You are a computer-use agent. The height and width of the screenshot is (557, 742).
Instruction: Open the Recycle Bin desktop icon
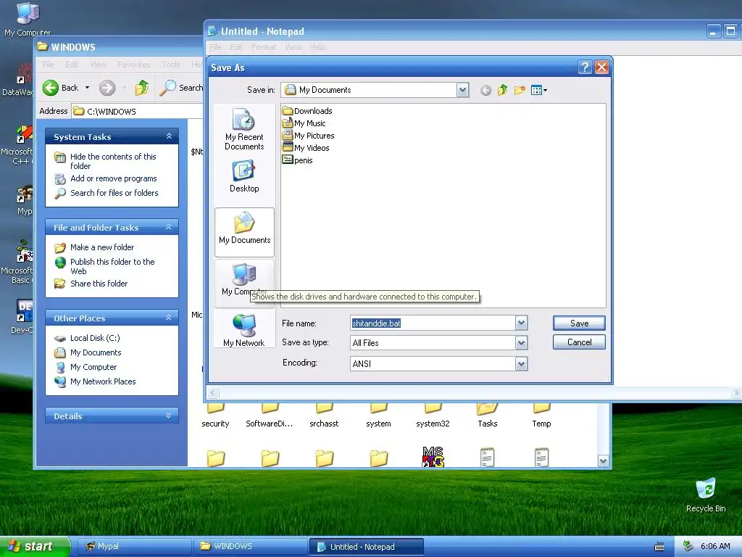[706, 495]
